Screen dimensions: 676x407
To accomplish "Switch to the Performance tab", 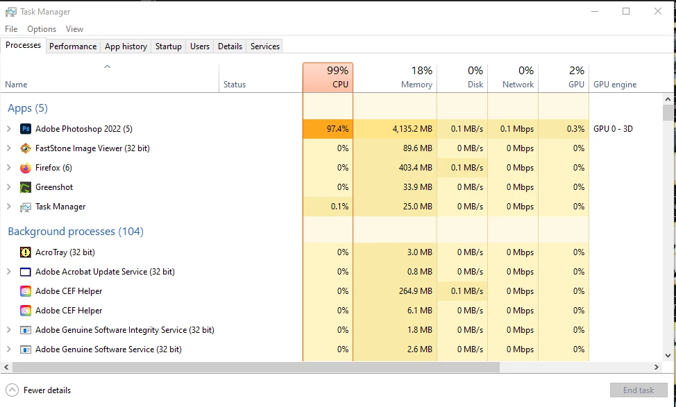I will 73,46.
